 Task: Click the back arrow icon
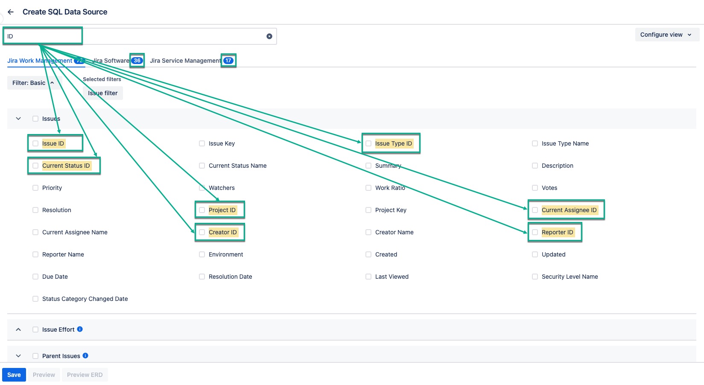pyautogui.click(x=11, y=12)
